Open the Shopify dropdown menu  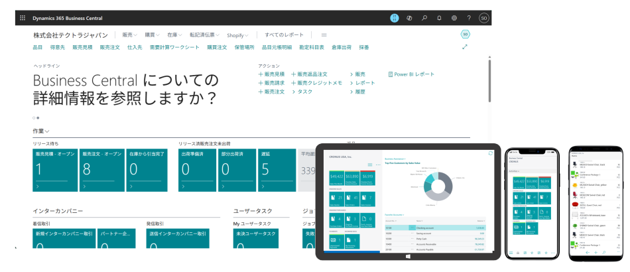pyautogui.click(x=237, y=34)
